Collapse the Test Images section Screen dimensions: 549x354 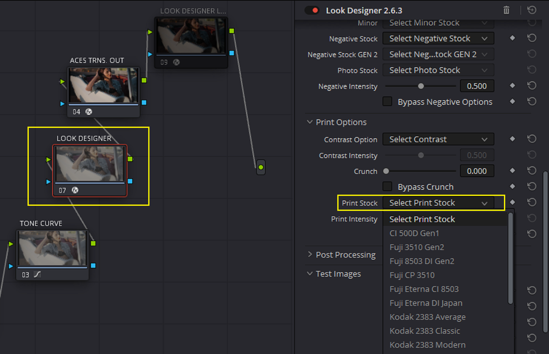pos(310,274)
